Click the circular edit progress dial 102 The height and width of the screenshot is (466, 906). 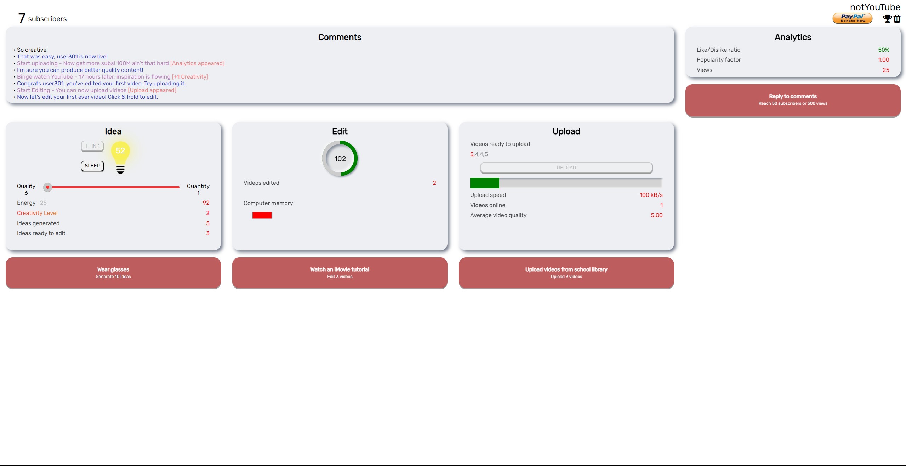(340, 159)
